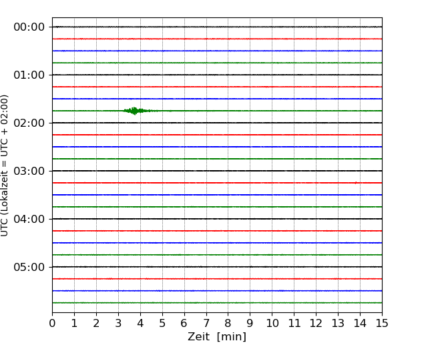Viewport: 434px width, 347px height.
Task: Click the bottommost green trace in the plot
Action: point(217,303)
